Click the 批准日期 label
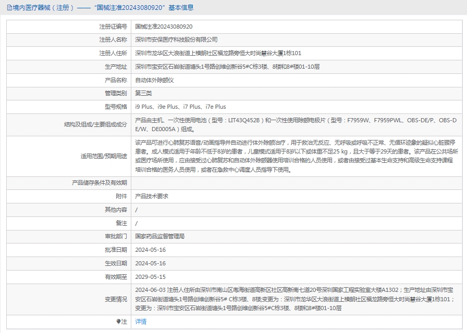The width and height of the screenshot is (467, 333). pyautogui.click(x=116, y=250)
